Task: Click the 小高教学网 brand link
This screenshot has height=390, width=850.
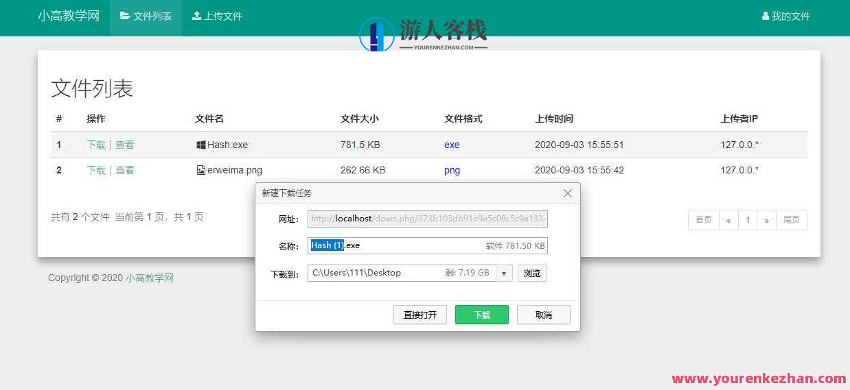Action: pos(69,16)
